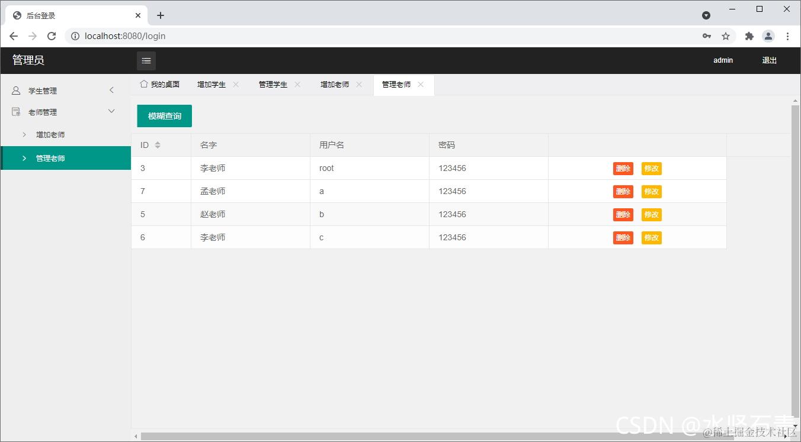801x442 pixels.
Task: Edit teacher with username root
Action: click(651, 169)
